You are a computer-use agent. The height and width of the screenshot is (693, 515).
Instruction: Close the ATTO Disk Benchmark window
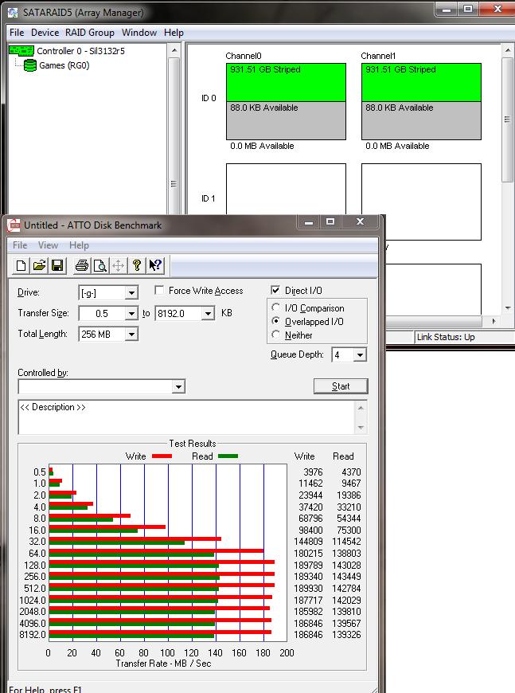click(360, 222)
